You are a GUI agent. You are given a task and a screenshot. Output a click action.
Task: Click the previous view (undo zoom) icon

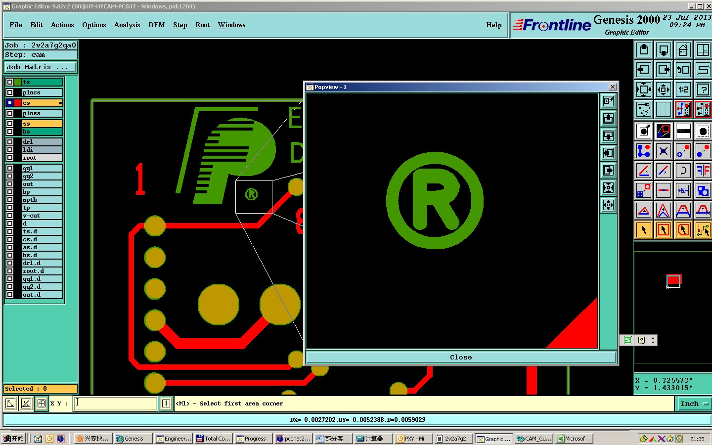(x=683, y=70)
